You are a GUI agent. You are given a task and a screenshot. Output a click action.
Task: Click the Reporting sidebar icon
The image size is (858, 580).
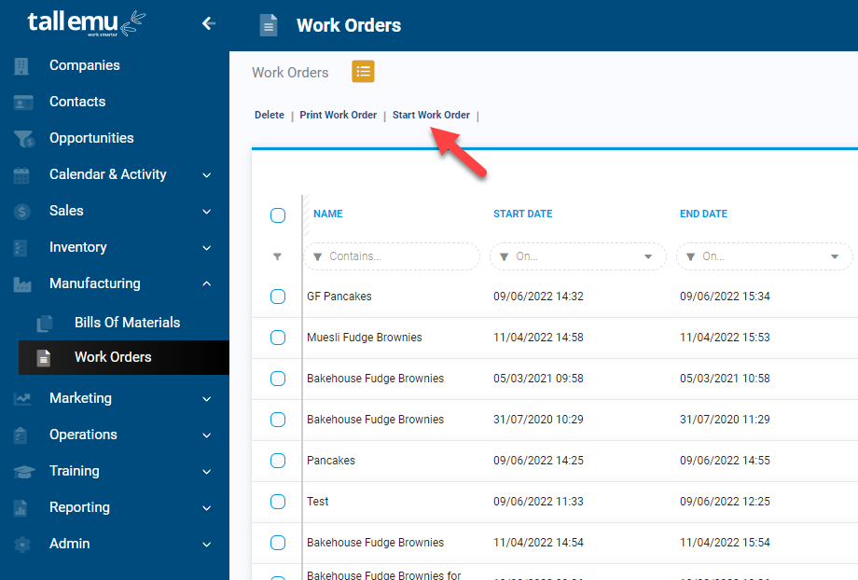pos(21,508)
